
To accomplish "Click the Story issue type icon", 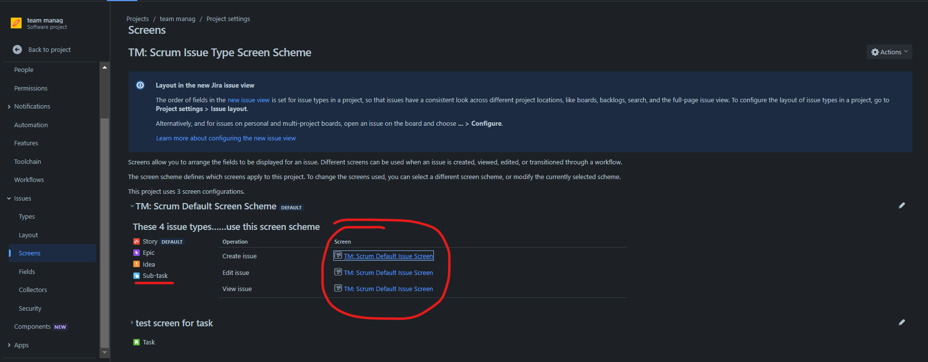I will [x=136, y=241].
